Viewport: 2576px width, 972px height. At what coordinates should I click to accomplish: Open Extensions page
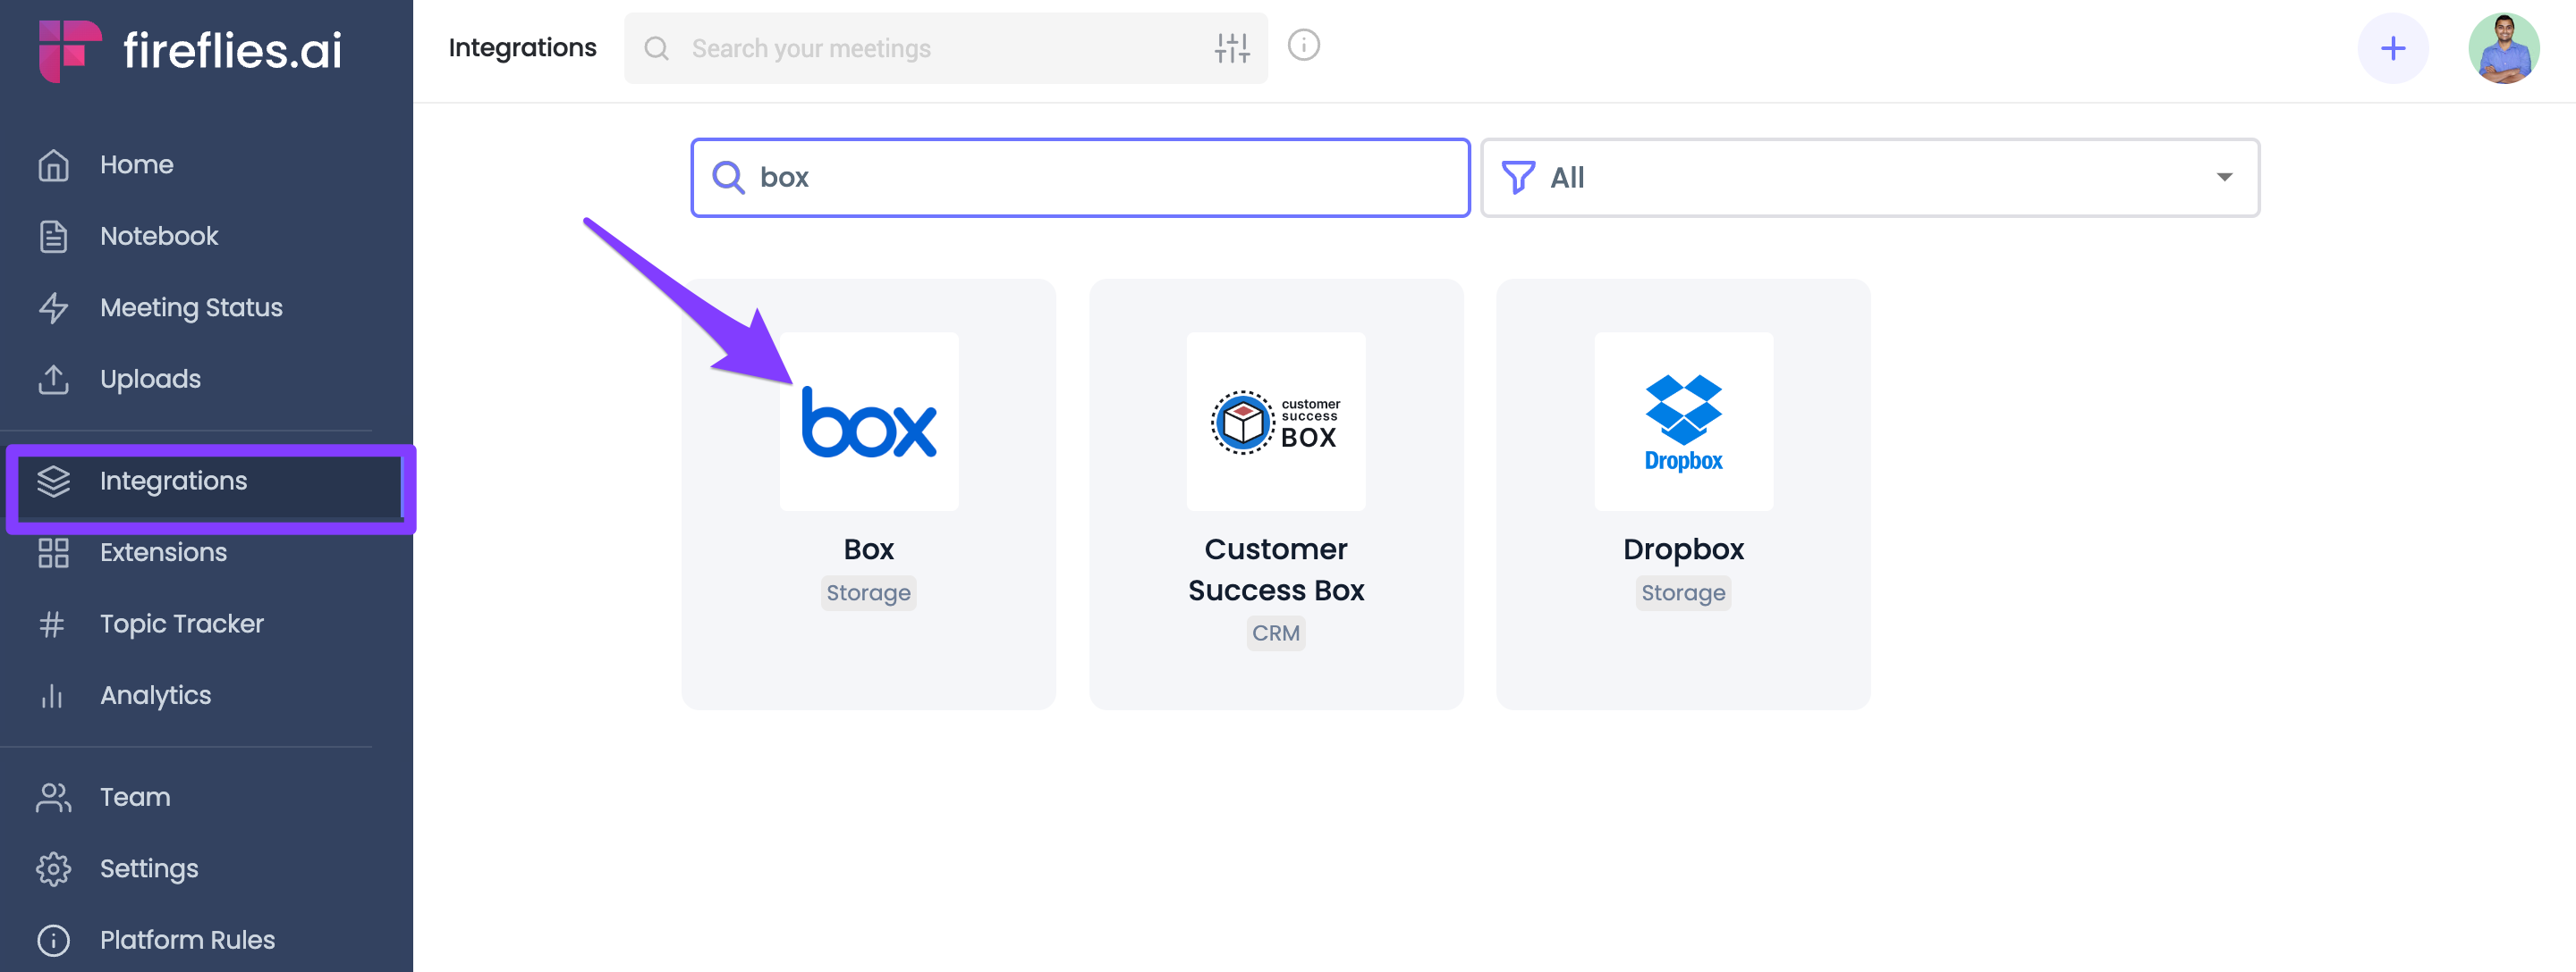pyautogui.click(x=163, y=552)
